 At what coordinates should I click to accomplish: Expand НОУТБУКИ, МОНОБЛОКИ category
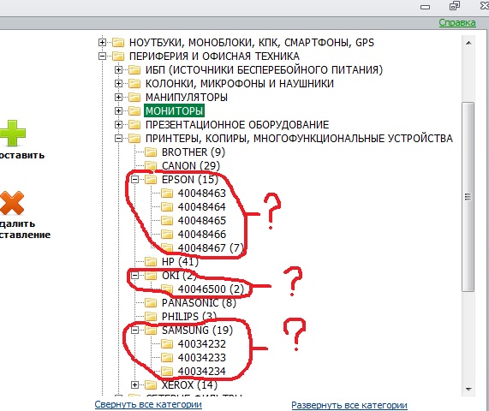coord(102,42)
